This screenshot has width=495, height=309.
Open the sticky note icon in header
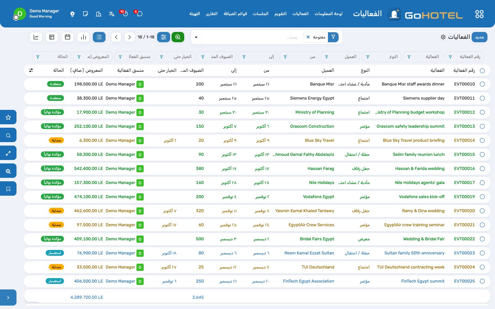pyautogui.click(x=86, y=14)
